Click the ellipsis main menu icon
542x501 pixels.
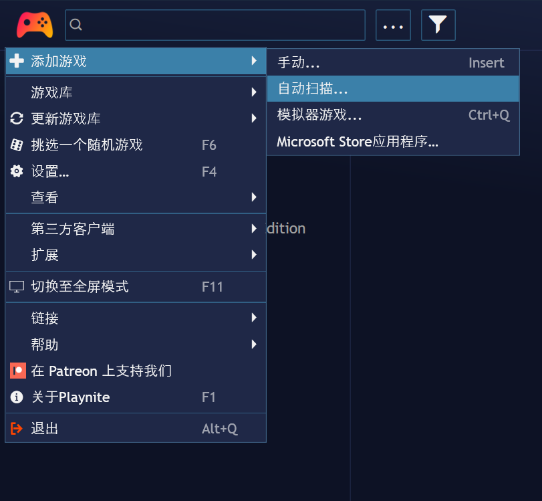click(393, 25)
